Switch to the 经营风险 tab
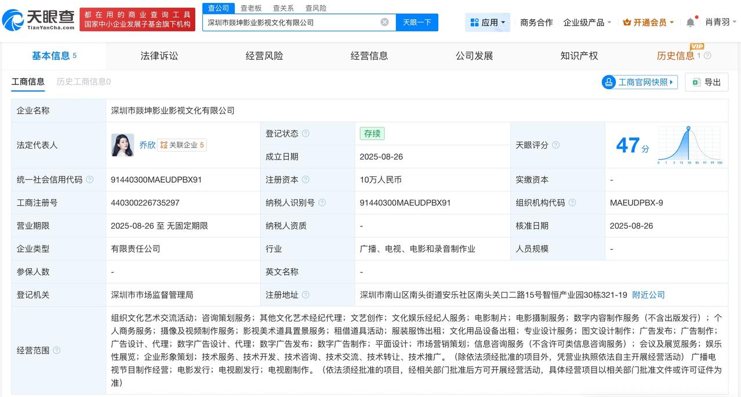Screen dimensions: 741x397 tap(264, 56)
